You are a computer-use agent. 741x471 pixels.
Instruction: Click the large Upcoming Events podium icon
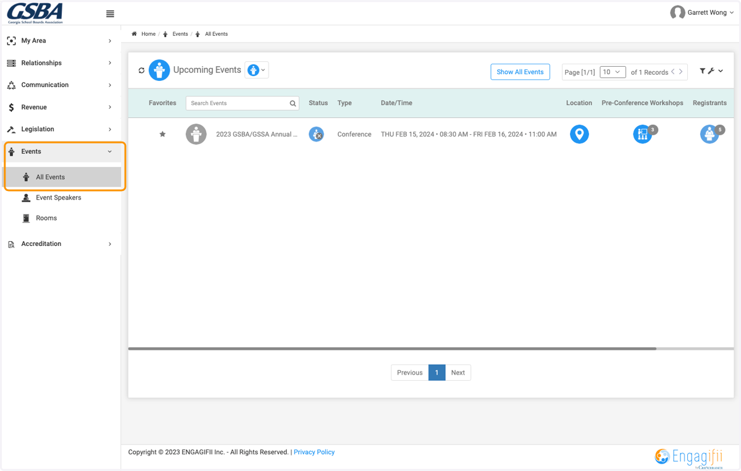tap(159, 70)
